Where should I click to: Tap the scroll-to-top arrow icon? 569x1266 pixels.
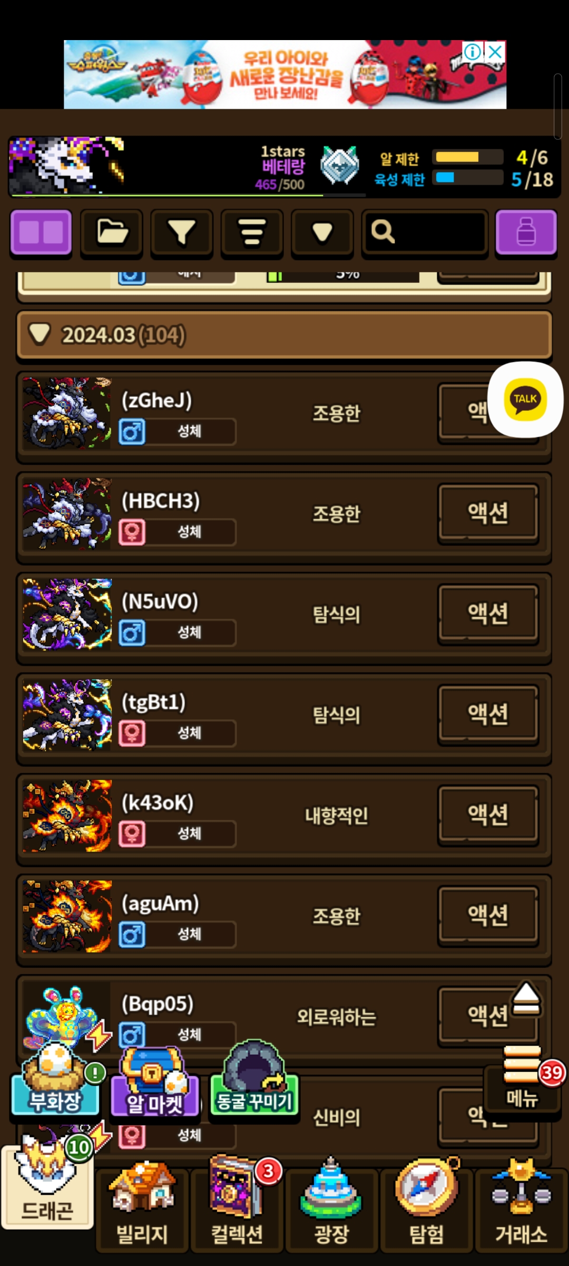pos(526,998)
